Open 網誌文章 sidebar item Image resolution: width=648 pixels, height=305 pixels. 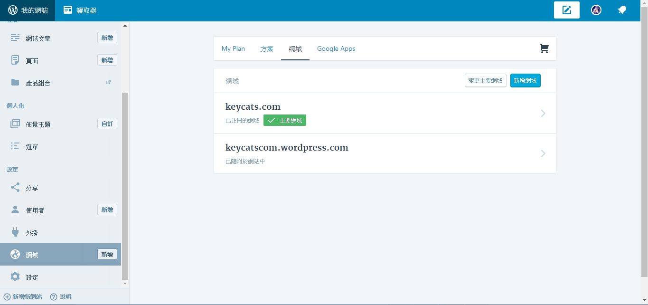pos(38,38)
